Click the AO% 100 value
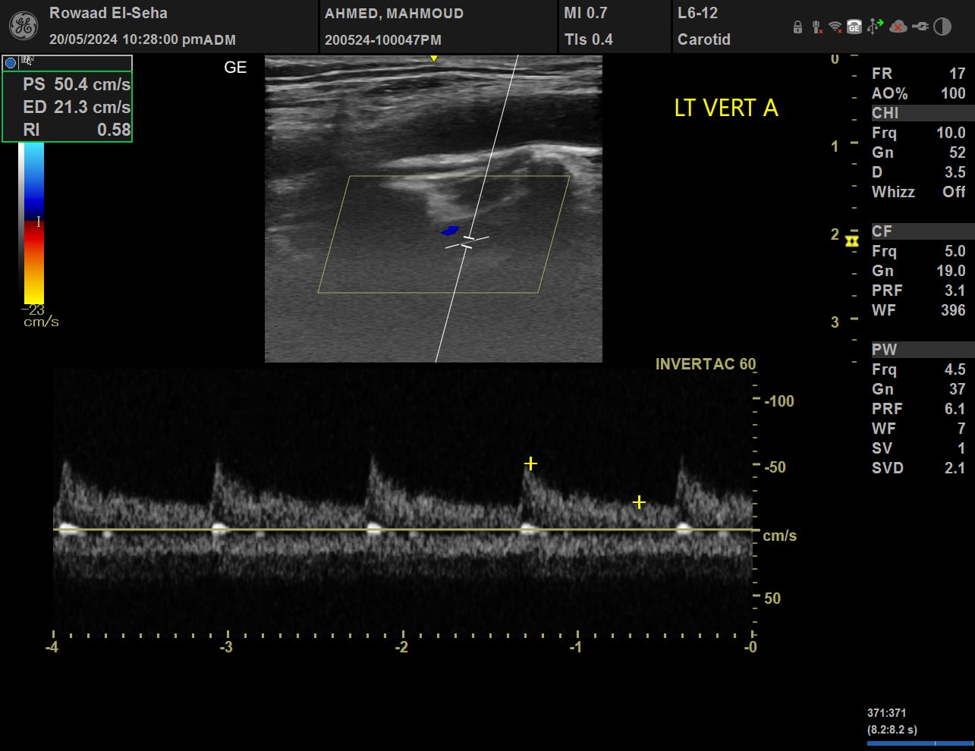Viewport: 975px width, 751px height. (x=919, y=93)
